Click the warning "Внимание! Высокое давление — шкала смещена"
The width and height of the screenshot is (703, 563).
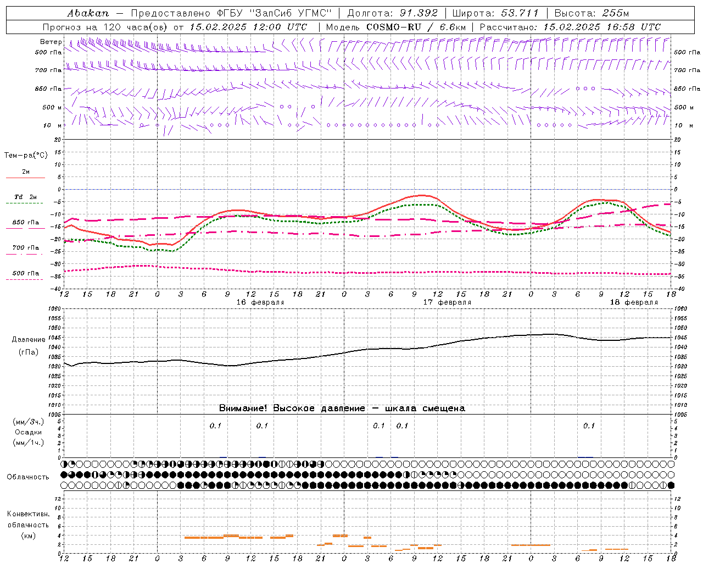[342, 409]
